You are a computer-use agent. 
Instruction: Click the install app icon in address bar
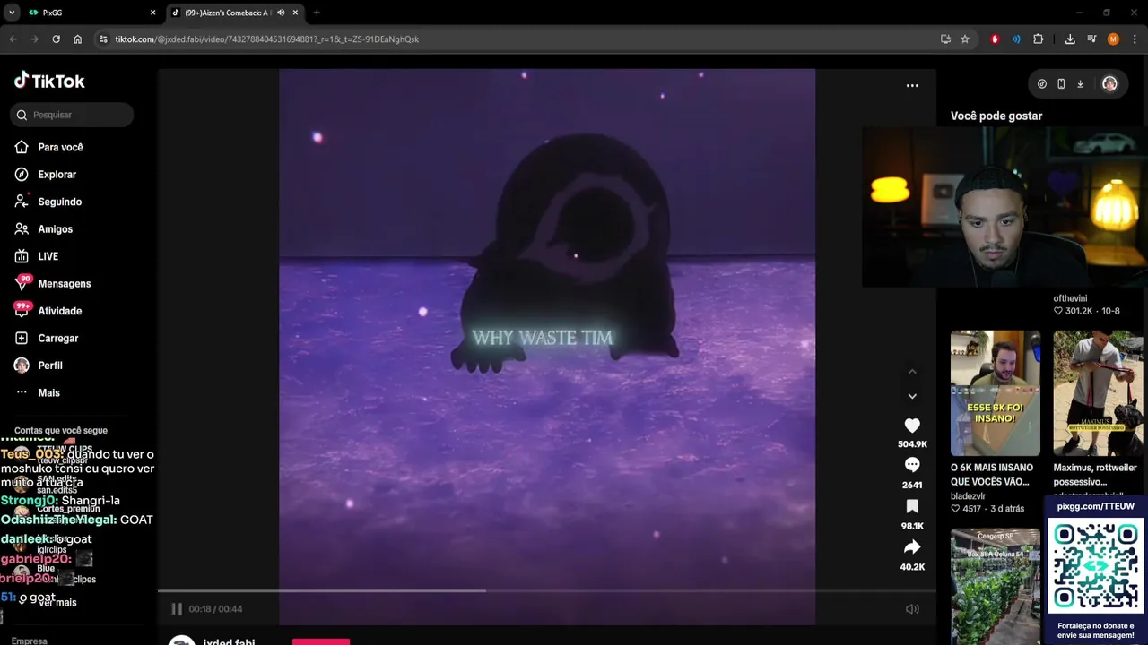[945, 39]
